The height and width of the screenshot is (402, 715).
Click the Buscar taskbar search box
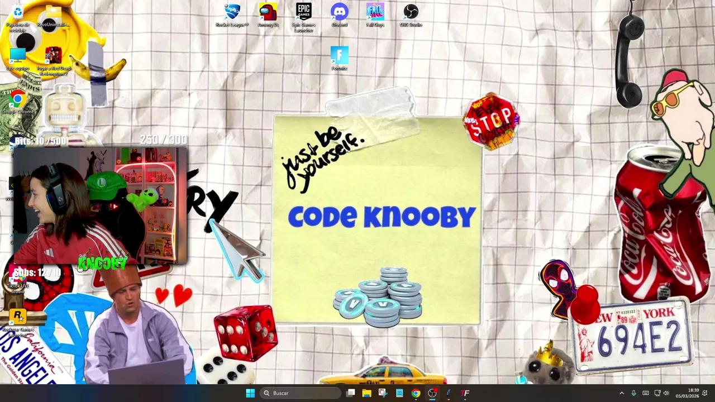coord(301,393)
